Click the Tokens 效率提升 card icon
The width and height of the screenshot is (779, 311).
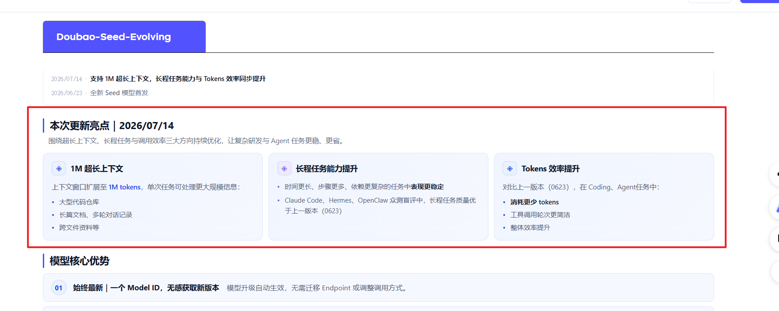point(510,169)
